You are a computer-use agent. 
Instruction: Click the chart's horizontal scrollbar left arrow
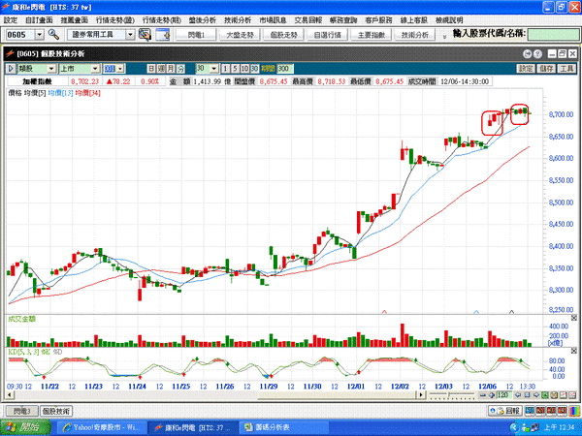tap(10, 395)
